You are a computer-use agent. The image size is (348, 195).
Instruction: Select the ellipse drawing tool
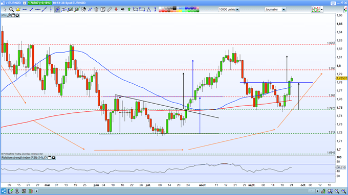tap(136, 10)
